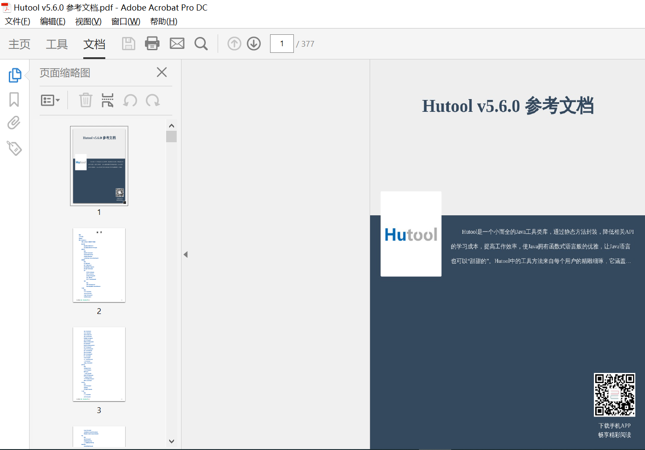Open the Attachments paperclip panel
The height and width of the screenshot is (450, 645).
pyautogui.click(x=14, y=123)
